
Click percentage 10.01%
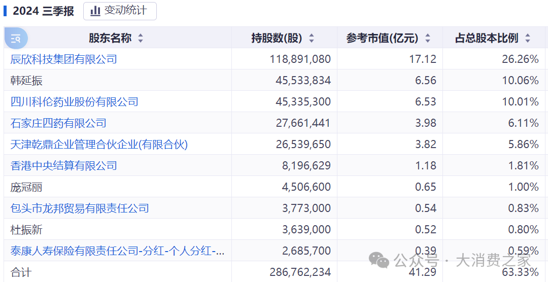(521, 102)
